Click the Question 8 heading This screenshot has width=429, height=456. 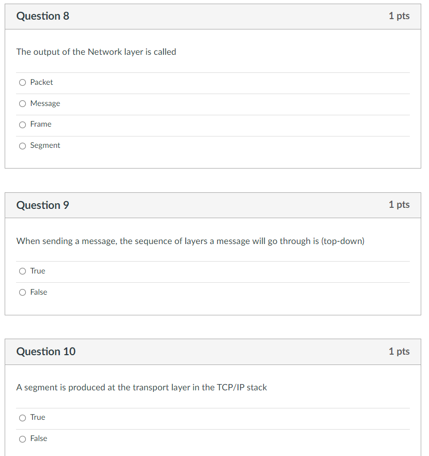[x=42, y=16]
